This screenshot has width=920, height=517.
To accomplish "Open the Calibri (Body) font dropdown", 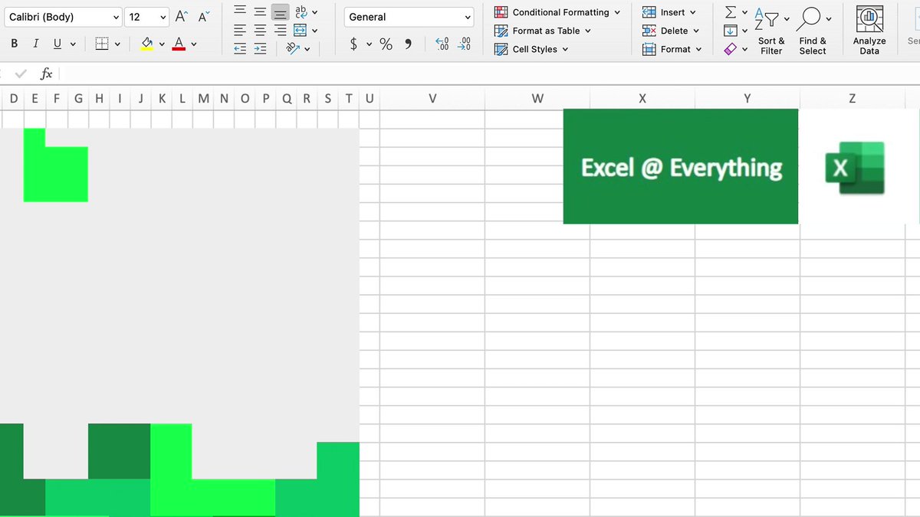I will tap(62, 17).
